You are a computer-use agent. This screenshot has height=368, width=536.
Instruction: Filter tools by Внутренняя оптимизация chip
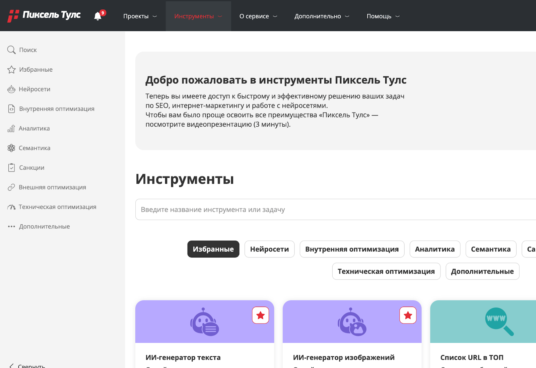[x=352, y=249]
